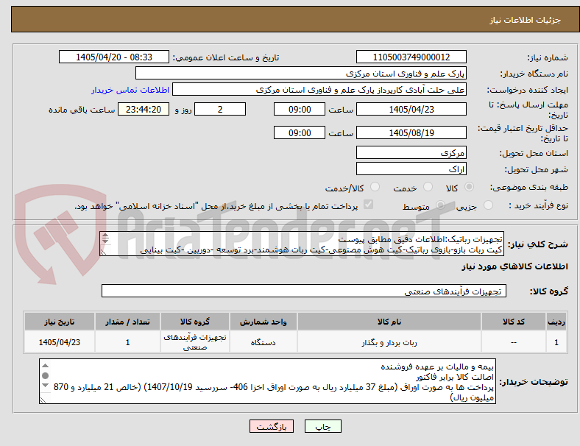Click the گروه کالا column header
Image resolution: width=580 pixels, height=446 pixels.
coord(195,322)
